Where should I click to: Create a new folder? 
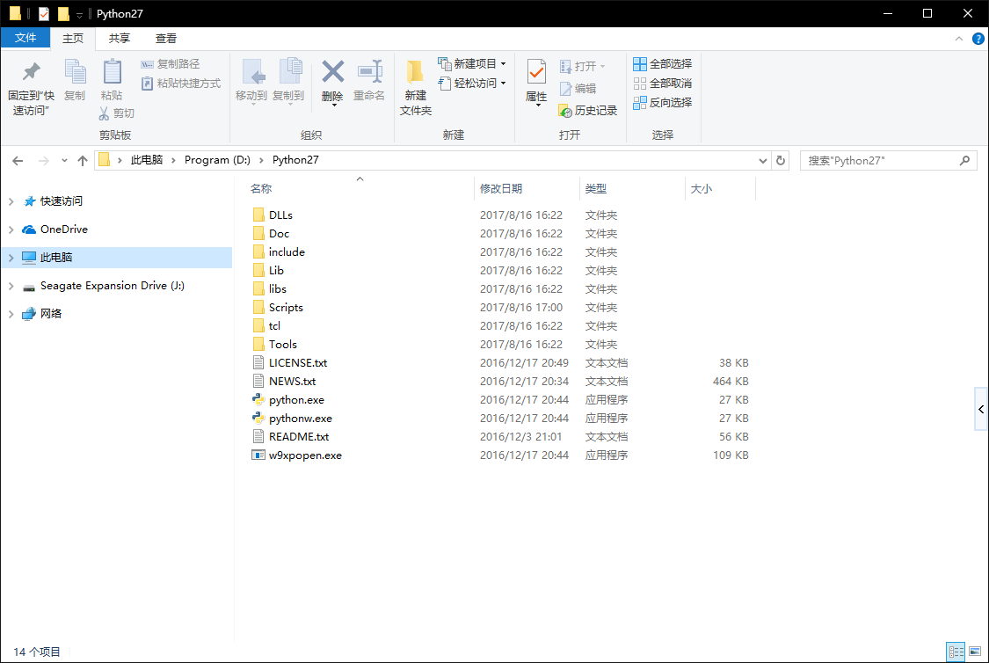(x=415, y=88)
